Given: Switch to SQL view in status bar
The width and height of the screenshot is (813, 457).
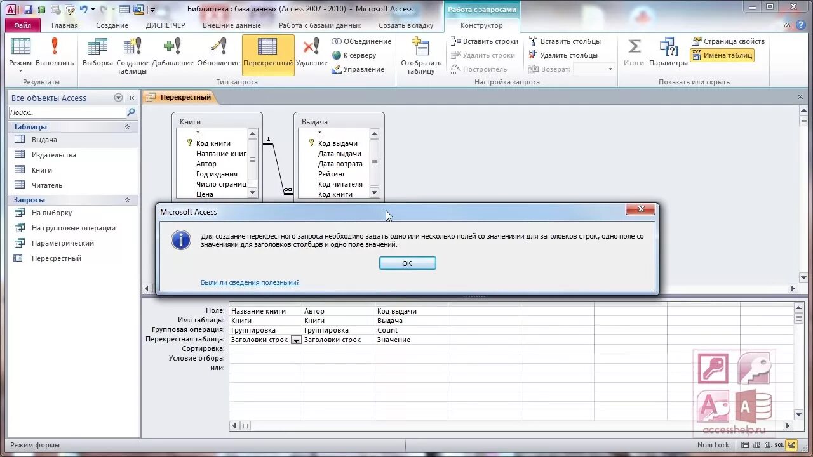Looking at the screenshot, I should [779, 445].
